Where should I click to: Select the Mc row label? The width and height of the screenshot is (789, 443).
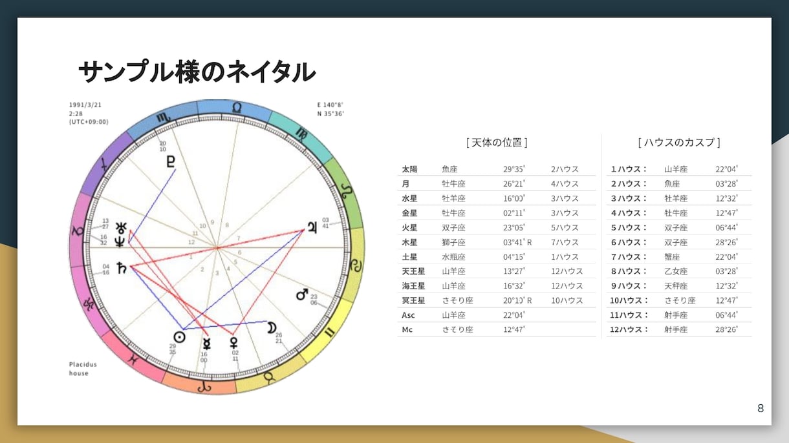pos(407,329)
